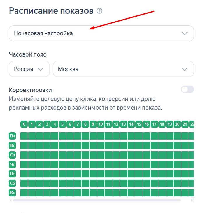Select hour 9 column header
This screenshot has height=213, width=203.
coord(93,124)
